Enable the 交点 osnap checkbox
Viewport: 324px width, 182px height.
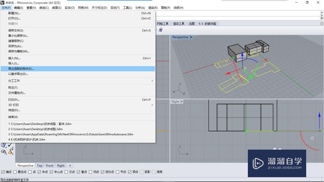coord(66,172)
